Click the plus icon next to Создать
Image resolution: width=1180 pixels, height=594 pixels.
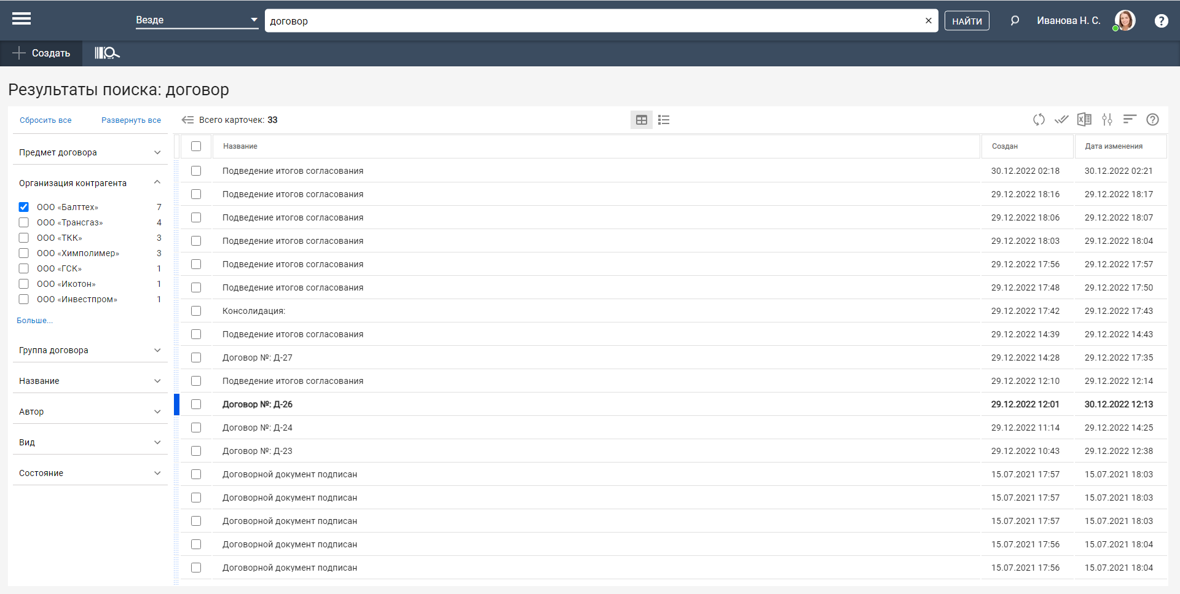coord(19,53)
